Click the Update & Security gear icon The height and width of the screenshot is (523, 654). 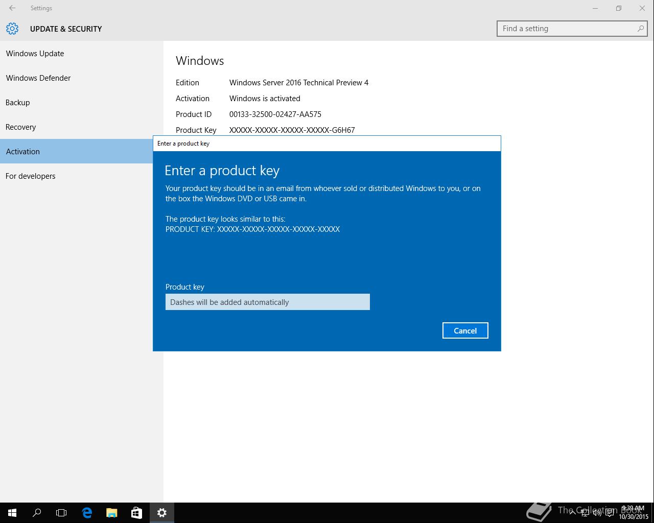(x=12, y=29)
